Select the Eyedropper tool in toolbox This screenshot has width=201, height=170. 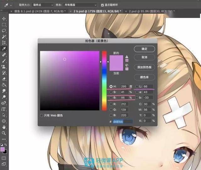point(4,48)
